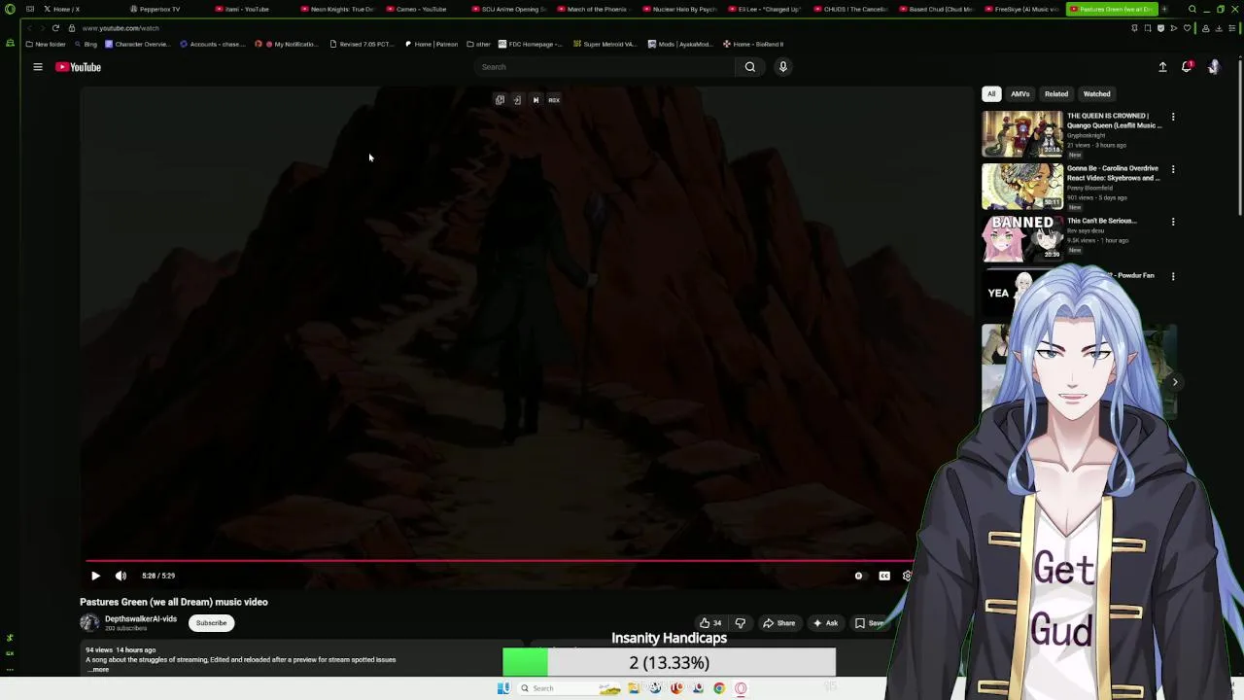
Task: Open options menu for This Can't Be Serious
Action: point(1173,222)
